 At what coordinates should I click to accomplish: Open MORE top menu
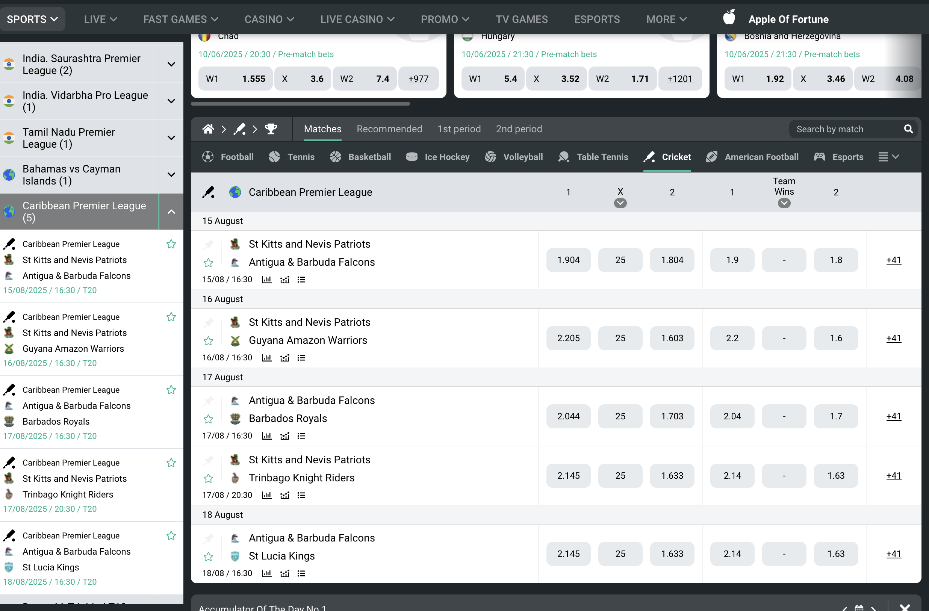666,19
